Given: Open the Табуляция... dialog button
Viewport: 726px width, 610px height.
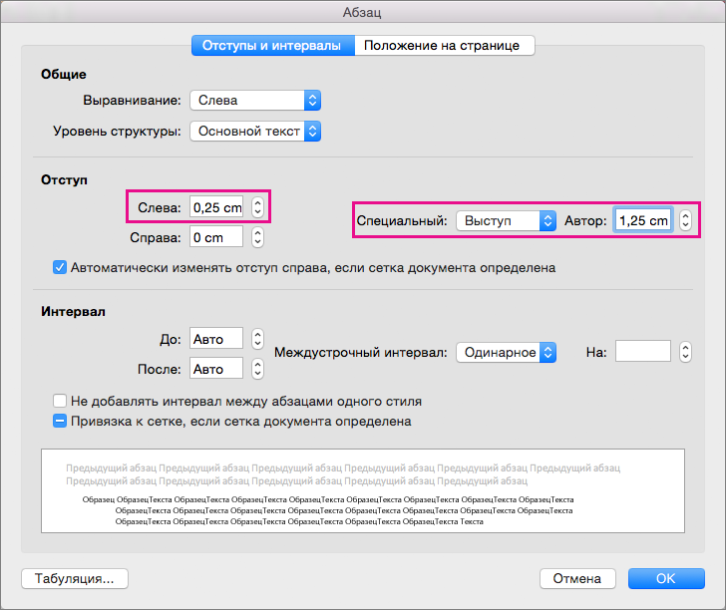Looking at the screenshot, I should click(x=75, y=578).
